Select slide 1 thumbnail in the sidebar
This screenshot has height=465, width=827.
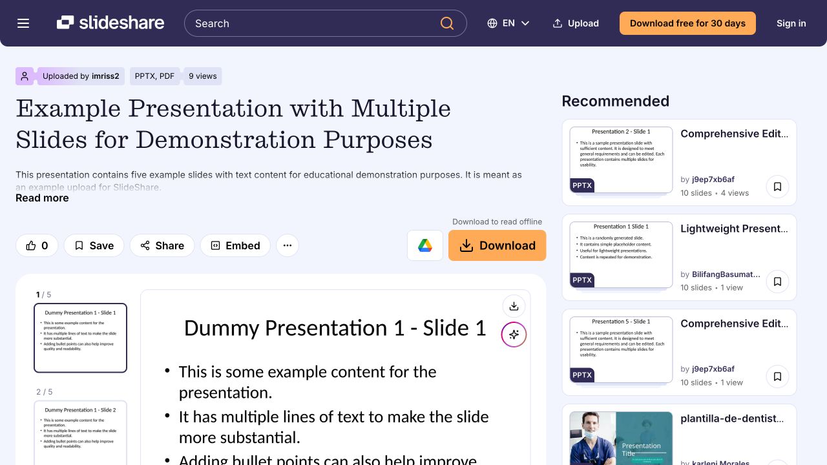80,338
